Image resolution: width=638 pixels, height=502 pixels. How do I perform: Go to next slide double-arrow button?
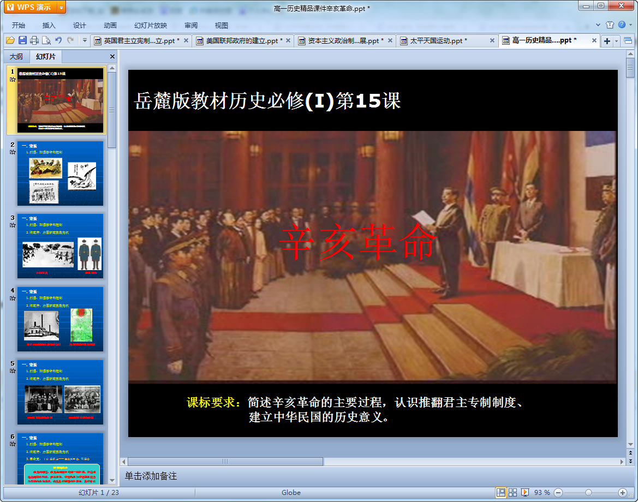pyautogui.click(x=631, y=461)
